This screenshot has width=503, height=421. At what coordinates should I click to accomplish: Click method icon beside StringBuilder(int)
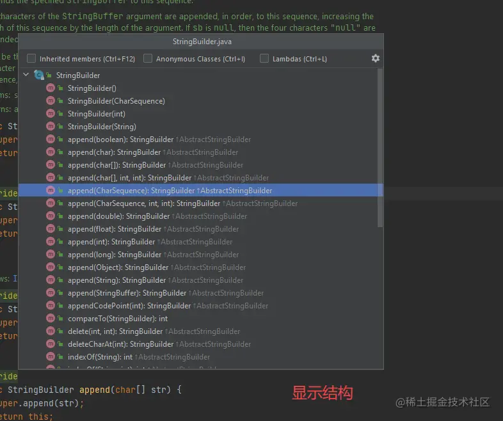click(x=51, y=113)
